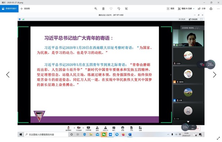The height and width of the screenshot is (142, 222).
Task: Go to the next photo with right arrow
Action: pyautogui.click(x=215, y=75)
